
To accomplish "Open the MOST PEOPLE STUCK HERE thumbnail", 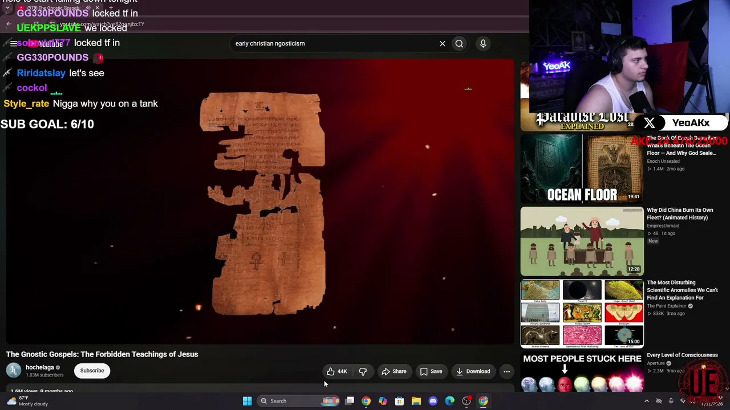I will [x=582, y=372].
